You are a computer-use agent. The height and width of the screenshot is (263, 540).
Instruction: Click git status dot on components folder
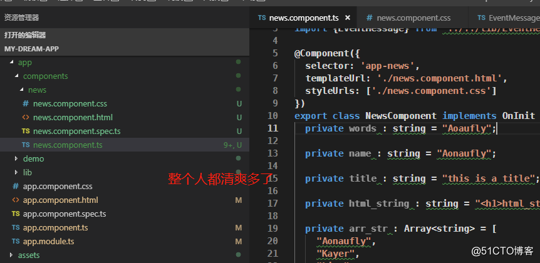point(238,76)
